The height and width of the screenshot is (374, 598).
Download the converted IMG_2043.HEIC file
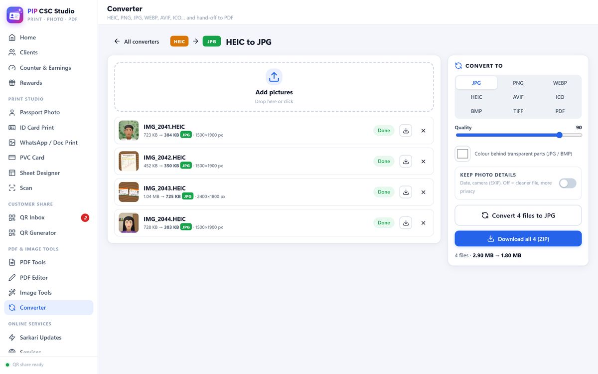(x=406, y=192)
